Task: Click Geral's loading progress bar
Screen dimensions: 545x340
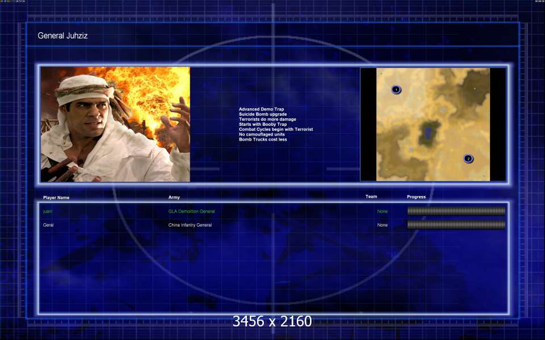Action: pyautogui.click(x=456, y=225)
